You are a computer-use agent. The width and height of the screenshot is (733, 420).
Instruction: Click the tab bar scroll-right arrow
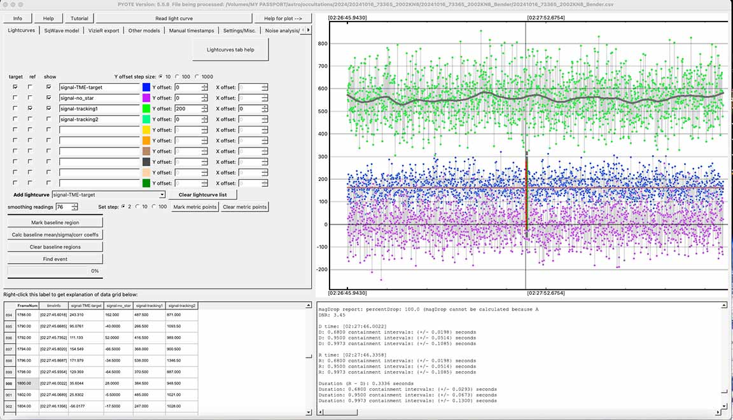(309, 30)
